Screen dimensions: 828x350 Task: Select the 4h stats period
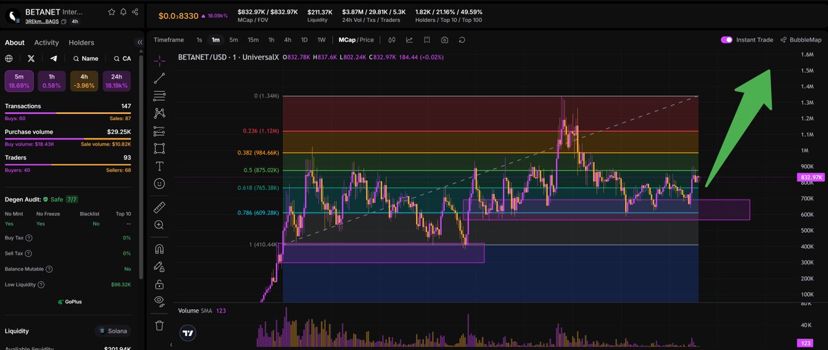(83, 81)
